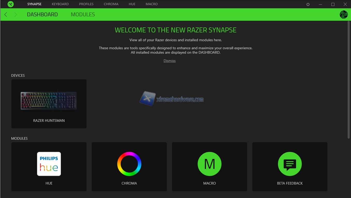351x198 pixels.
Task: Open the Philips Hue module icon
Action: [x=49, y=164]
